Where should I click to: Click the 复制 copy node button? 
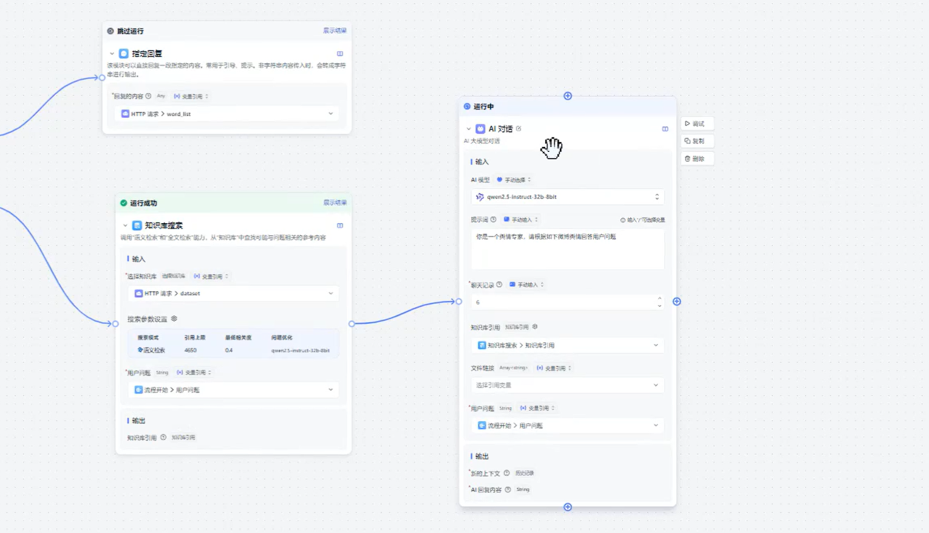pyautogui.click(x=695, y=141)
